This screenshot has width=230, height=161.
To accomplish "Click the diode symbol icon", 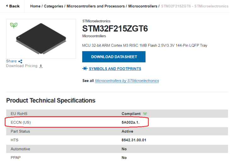I will 85,68.
